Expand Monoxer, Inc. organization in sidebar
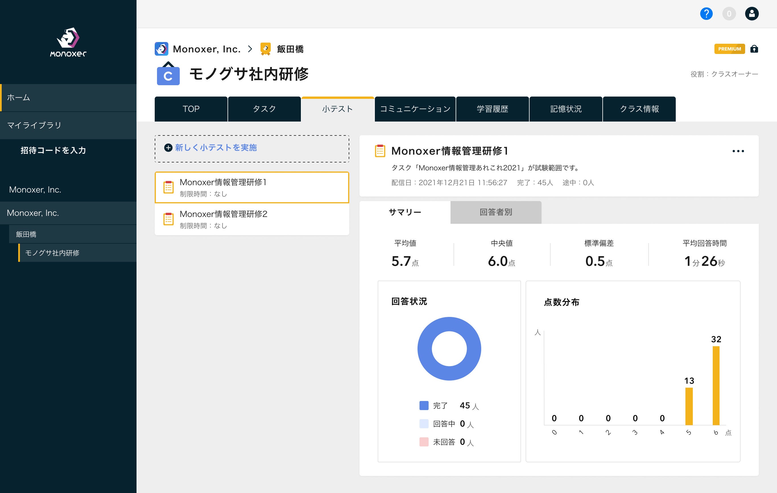 33,213
